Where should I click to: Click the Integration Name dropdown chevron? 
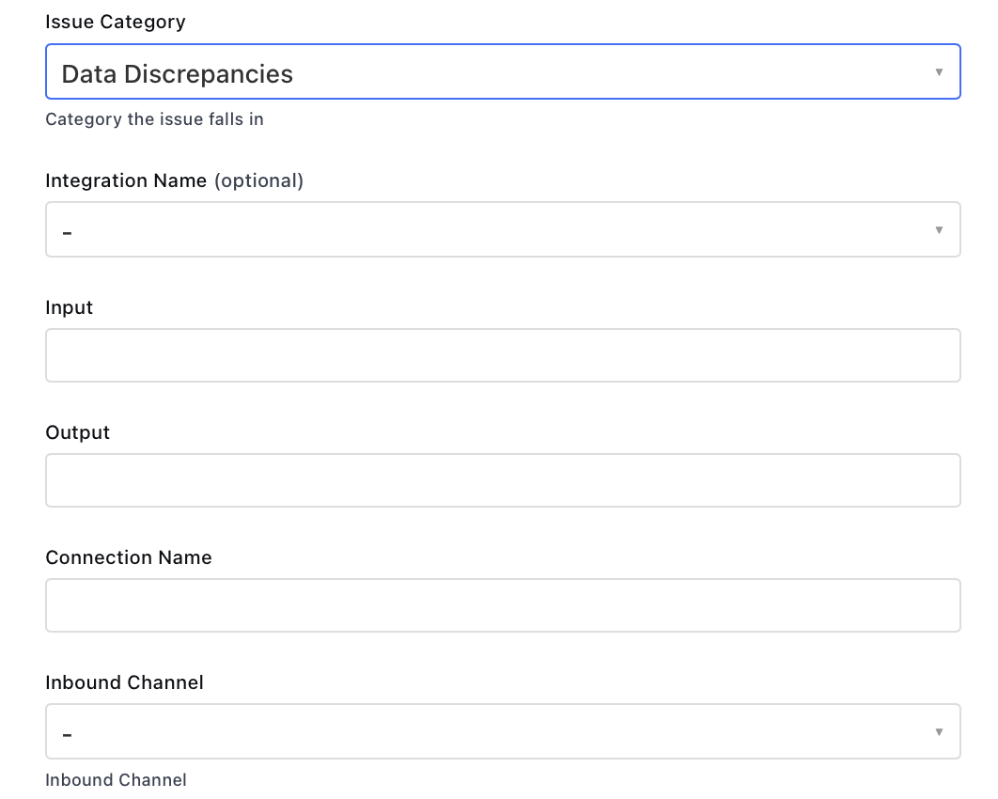click(940, 229)
